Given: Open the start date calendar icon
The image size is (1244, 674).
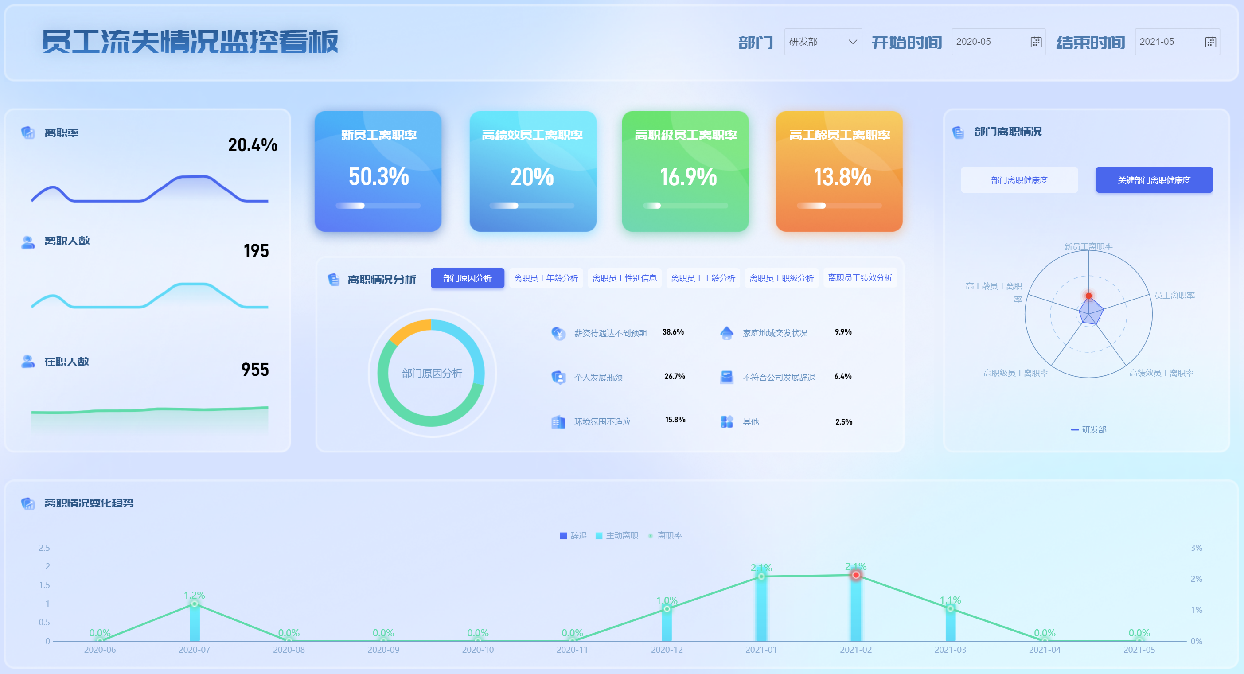Looking at the screenshot, I should [x=1036, y=42].
